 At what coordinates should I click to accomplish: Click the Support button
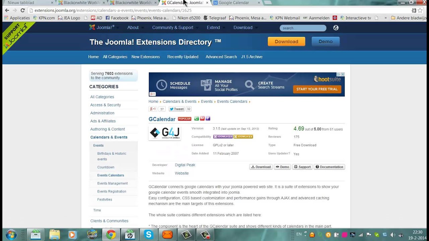[x=302, y=167]
